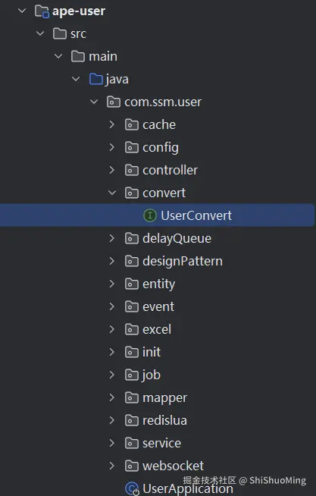The image size is (316, 496).
Task: Select the delayQueue package
Action: [177, 238]
